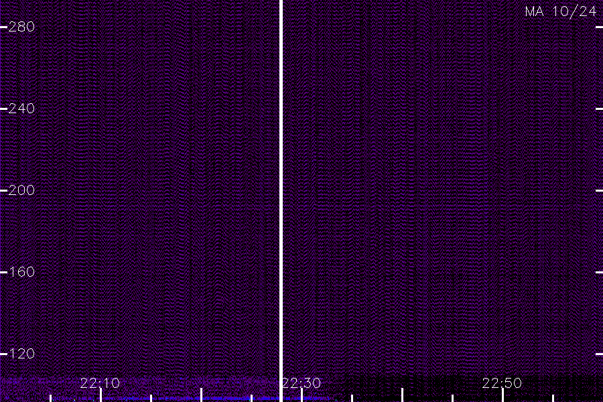Image resolution: width=603 pixels, height=402 pixels.
Task: Click the 280 frequency axis label
Action: (21, 27)
